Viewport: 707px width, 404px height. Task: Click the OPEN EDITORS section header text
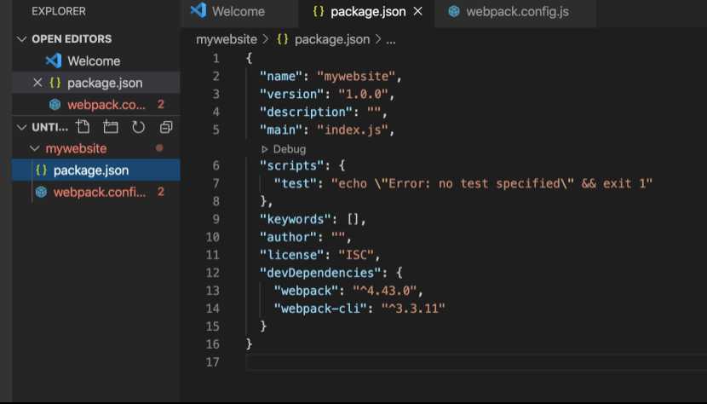pos(72,39)
